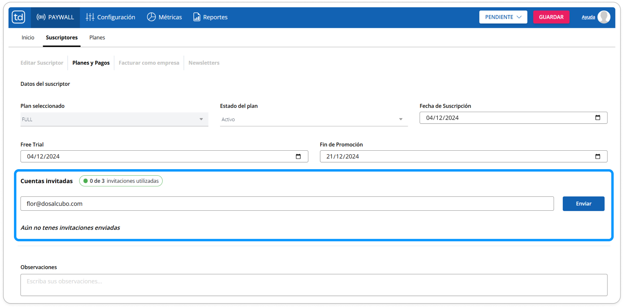
Task: Click the Observaciones text area
Action: [314, 285]
